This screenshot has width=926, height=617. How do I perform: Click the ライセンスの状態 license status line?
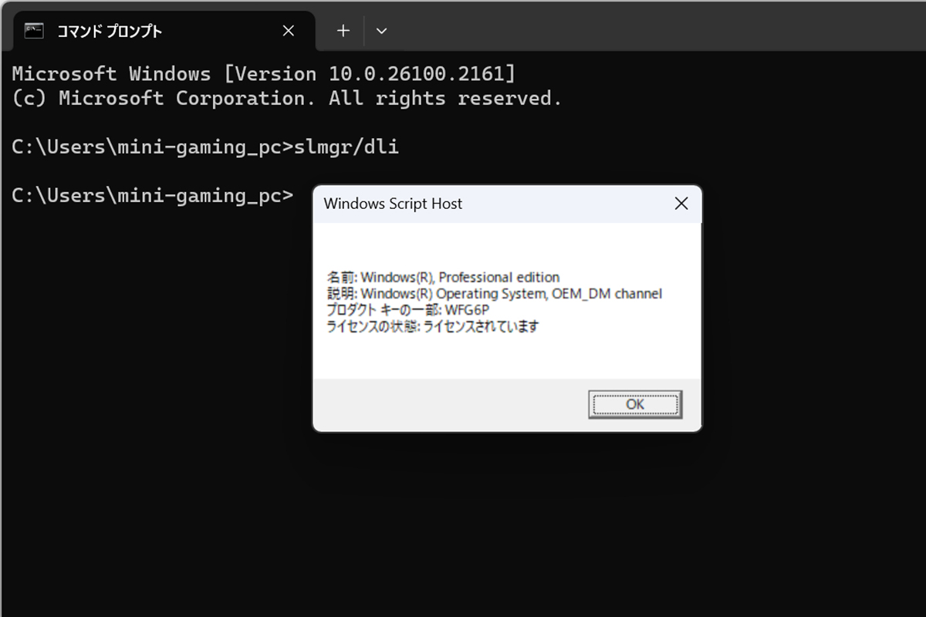click(432, 326)
